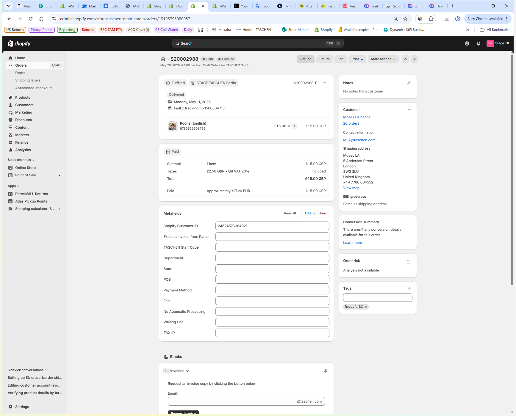Expand the Apps section
Image resolution: width=516 pixels, height=416 pixels.
point(13,186)
